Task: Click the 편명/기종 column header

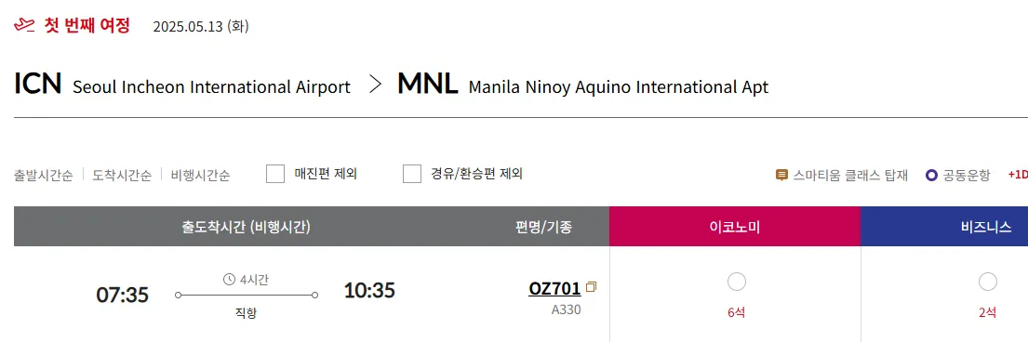Action: (x=543, y=227)
